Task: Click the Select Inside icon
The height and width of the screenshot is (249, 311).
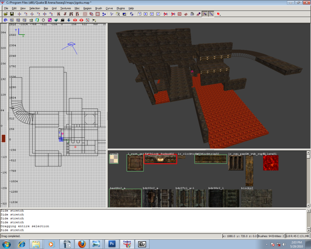Action: click(x=77, y=14)
